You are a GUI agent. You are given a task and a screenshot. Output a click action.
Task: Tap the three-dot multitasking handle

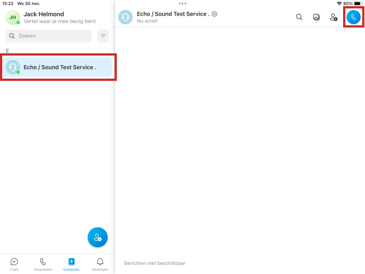pyautogui.click(x=182, y=3)
